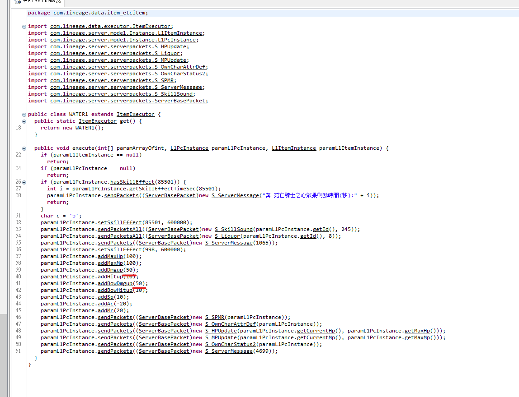Click line number 18 in the gutter
519x397 pixels.
click(x=18, y=128)
